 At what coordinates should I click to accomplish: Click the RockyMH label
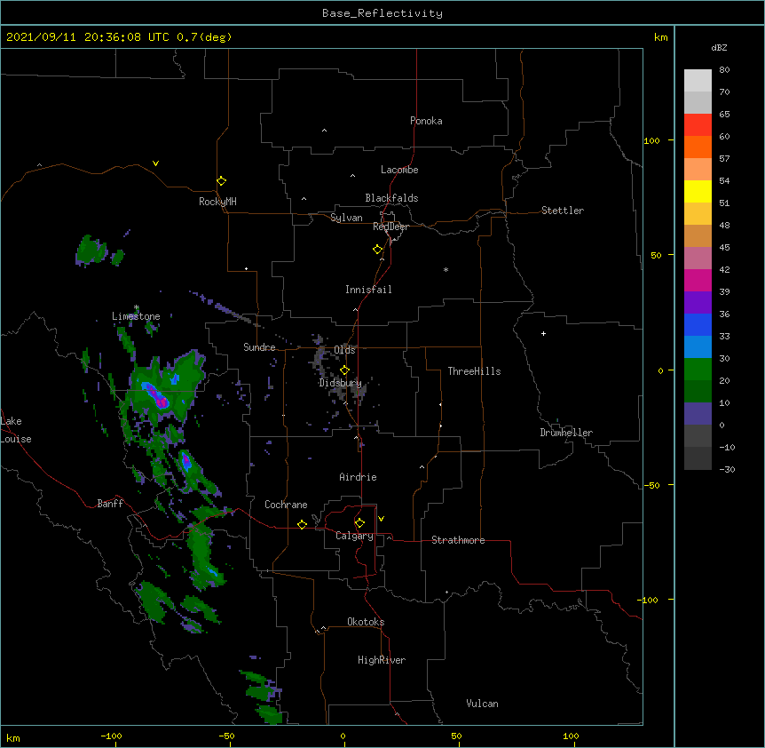pos(217,202)
